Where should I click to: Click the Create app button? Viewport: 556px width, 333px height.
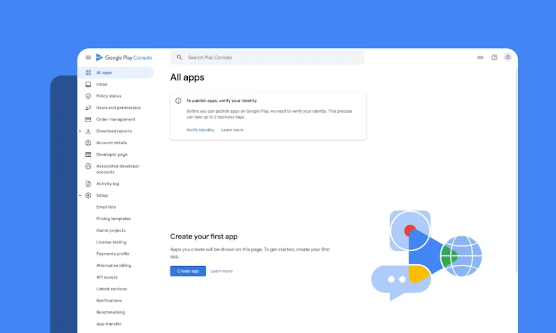click(x=188, y=271)
